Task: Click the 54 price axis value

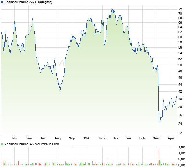Action: point(180,53)
